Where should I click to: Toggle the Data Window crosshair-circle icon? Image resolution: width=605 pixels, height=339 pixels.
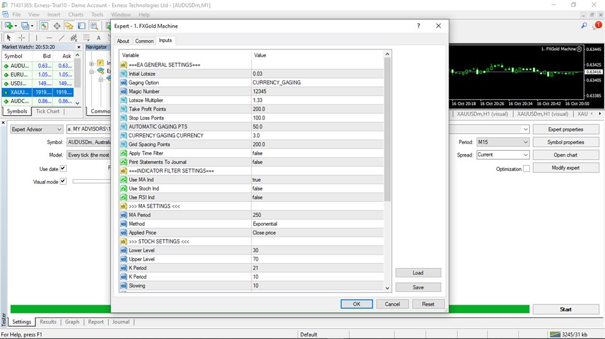(57, 26)
